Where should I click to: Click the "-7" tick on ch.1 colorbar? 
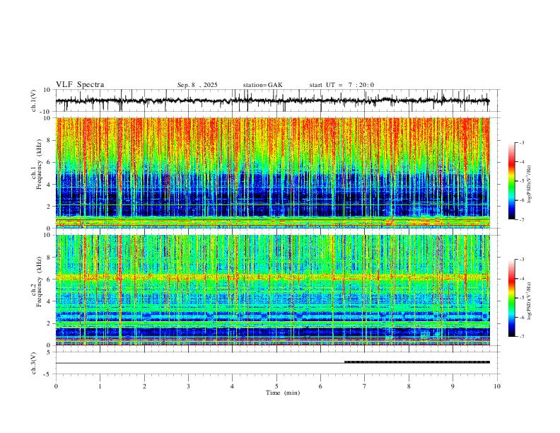pos(522,220)
